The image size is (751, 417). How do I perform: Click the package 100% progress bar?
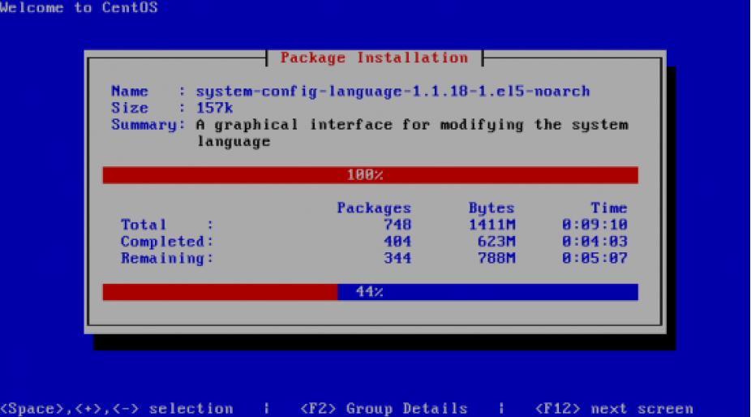click(x=371, y=175)
